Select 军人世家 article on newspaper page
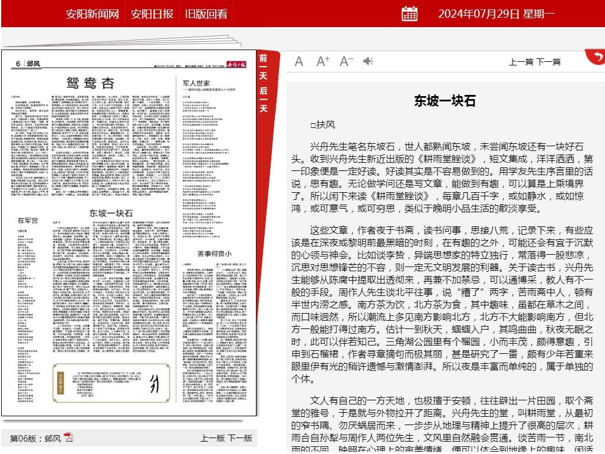This screenshot has width=605, height=454. tap(196, 84)
